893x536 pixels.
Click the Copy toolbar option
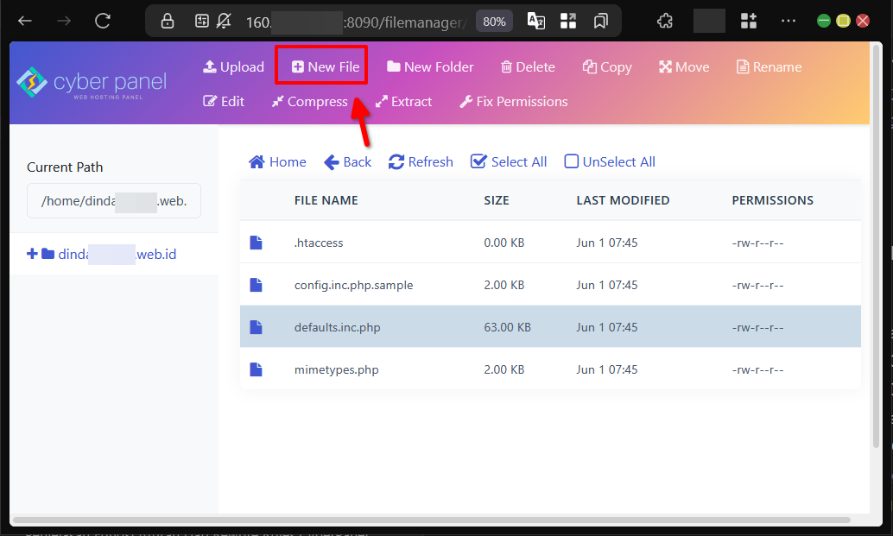click(607, 67)
